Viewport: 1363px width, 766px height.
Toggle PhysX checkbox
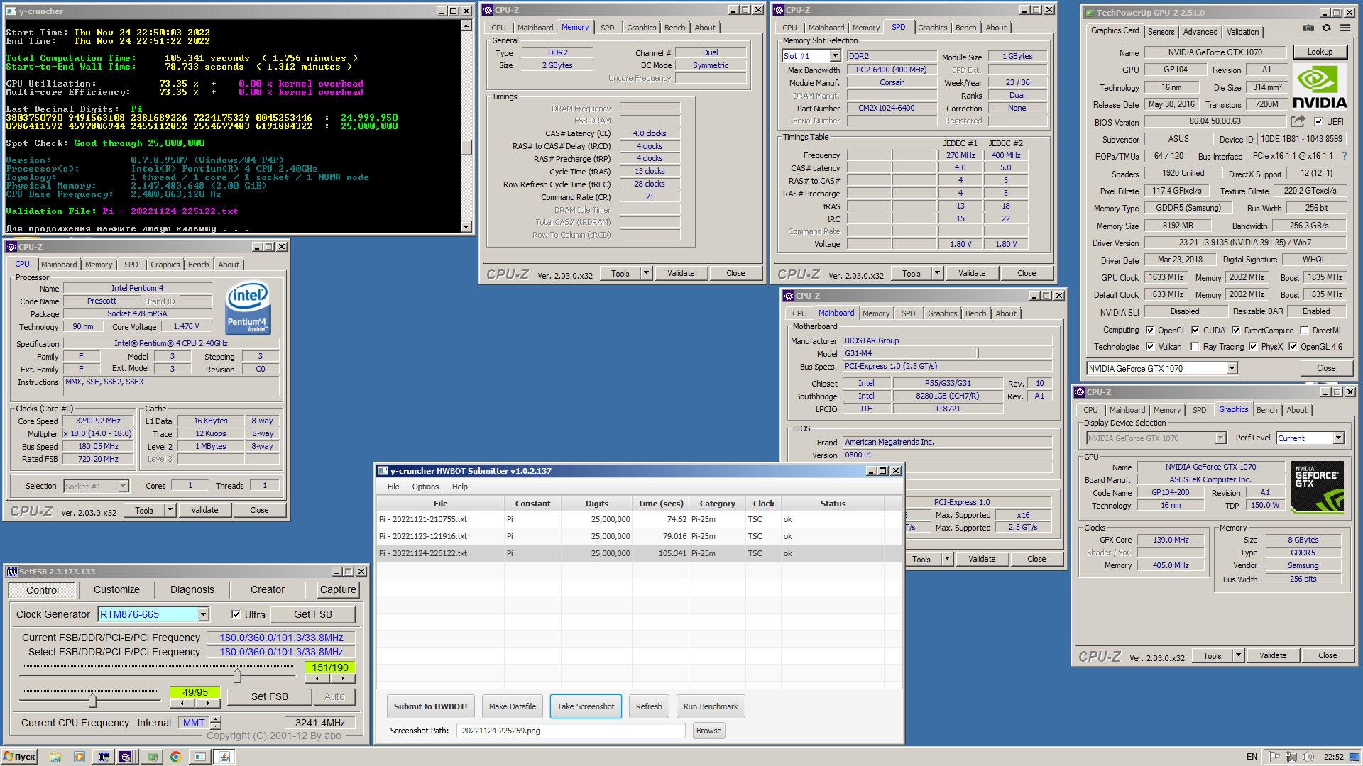[1253, 346]
